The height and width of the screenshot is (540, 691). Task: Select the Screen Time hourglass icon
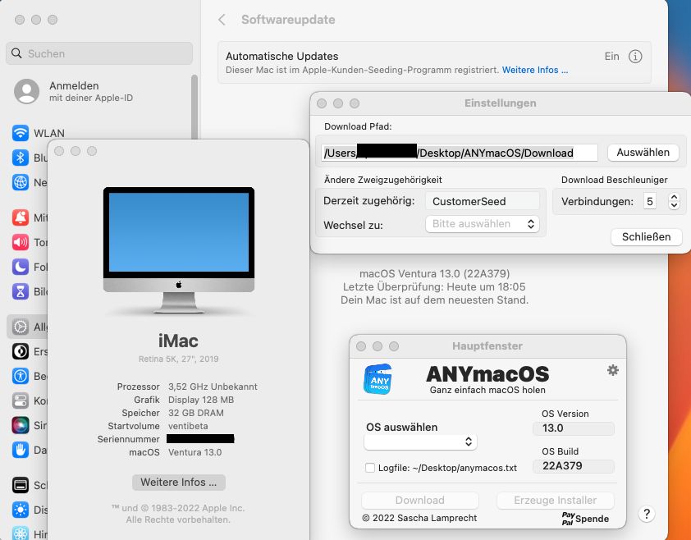click(x=21, y=291)
